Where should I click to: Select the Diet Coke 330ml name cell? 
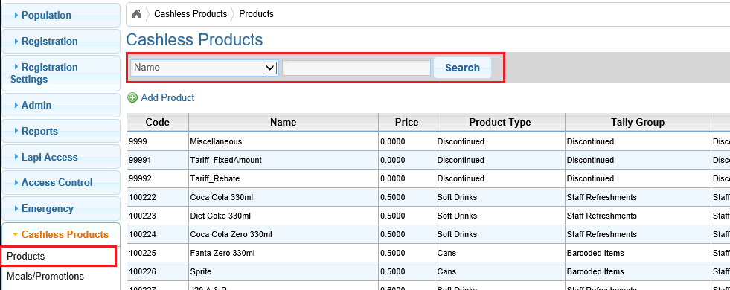click(283, 216)
